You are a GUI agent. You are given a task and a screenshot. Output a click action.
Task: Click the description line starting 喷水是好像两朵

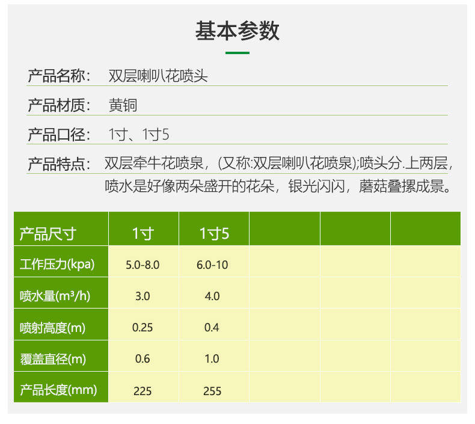pyautogui.click(x=278, y=186)
